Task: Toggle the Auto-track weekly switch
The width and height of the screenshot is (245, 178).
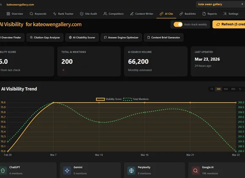Action: click(x=178, y=25)
